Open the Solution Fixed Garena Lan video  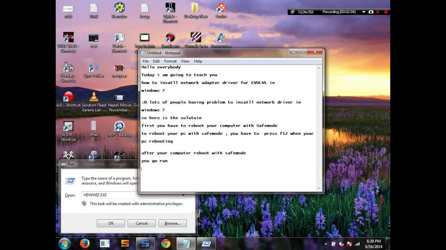pos(94,102)
